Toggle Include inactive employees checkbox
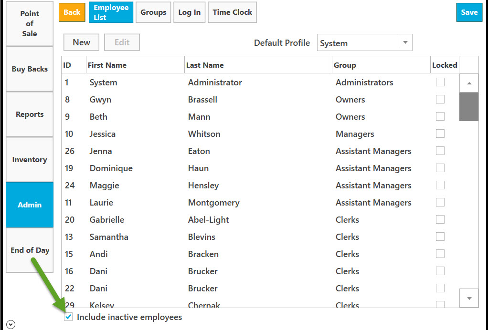Viewport: 488px width, 330px height. [x=68, y=317]
